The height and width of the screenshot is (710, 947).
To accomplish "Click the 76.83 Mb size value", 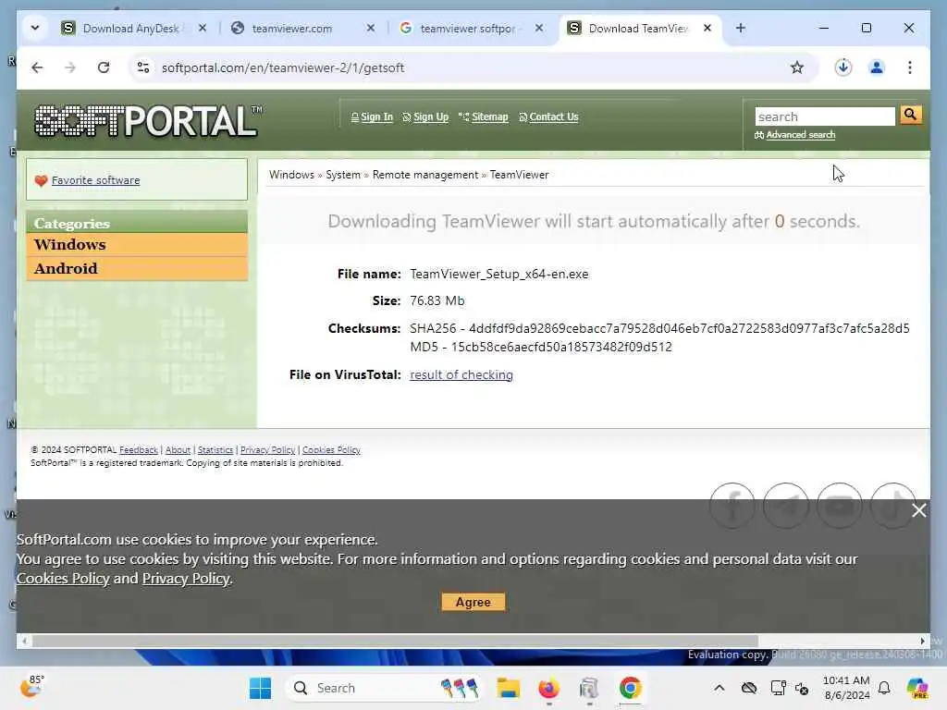I will click(x=437, y=300).
